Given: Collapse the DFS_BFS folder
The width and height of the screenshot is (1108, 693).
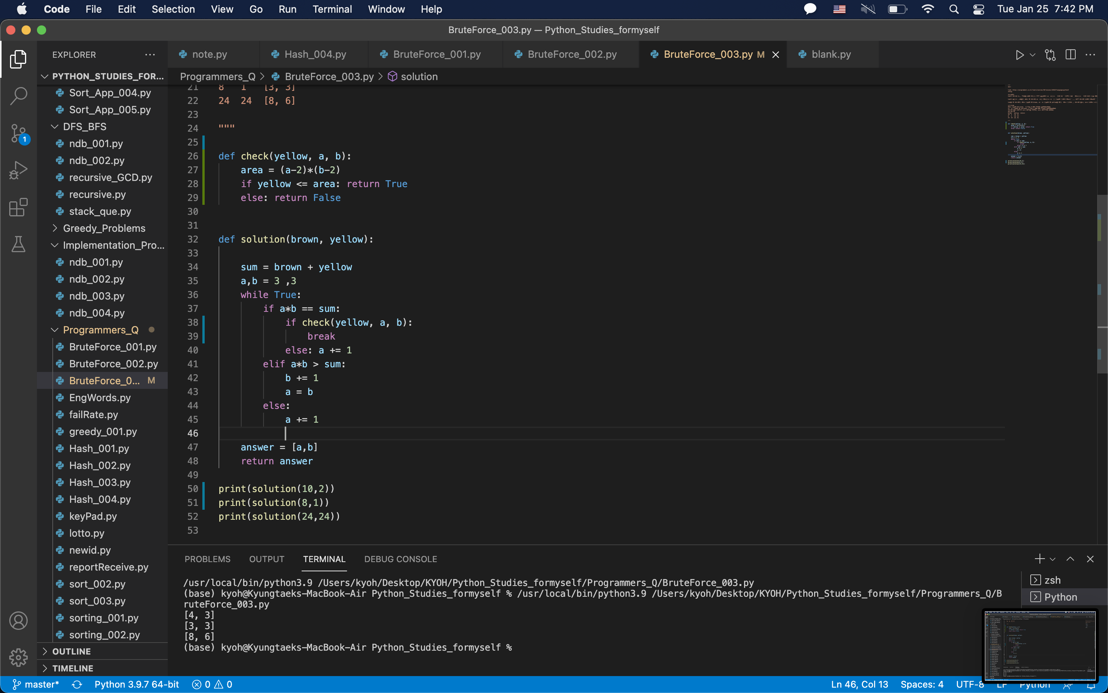Looking at the screenshot, I should pos(85,127).
